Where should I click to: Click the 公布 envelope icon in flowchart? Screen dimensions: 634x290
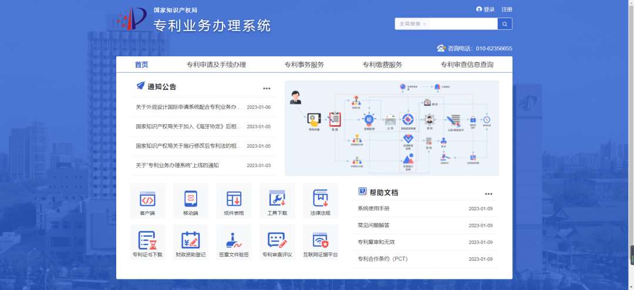[x=390, y=120]
